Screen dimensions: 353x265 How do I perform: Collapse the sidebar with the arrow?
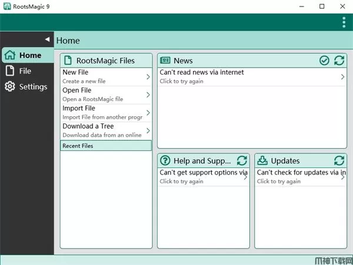(x=47, y=39)
